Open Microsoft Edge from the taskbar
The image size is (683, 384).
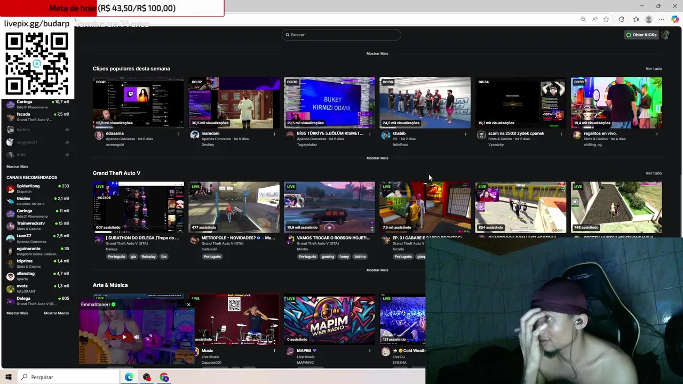pyautogui.click(x=129, y=377)
